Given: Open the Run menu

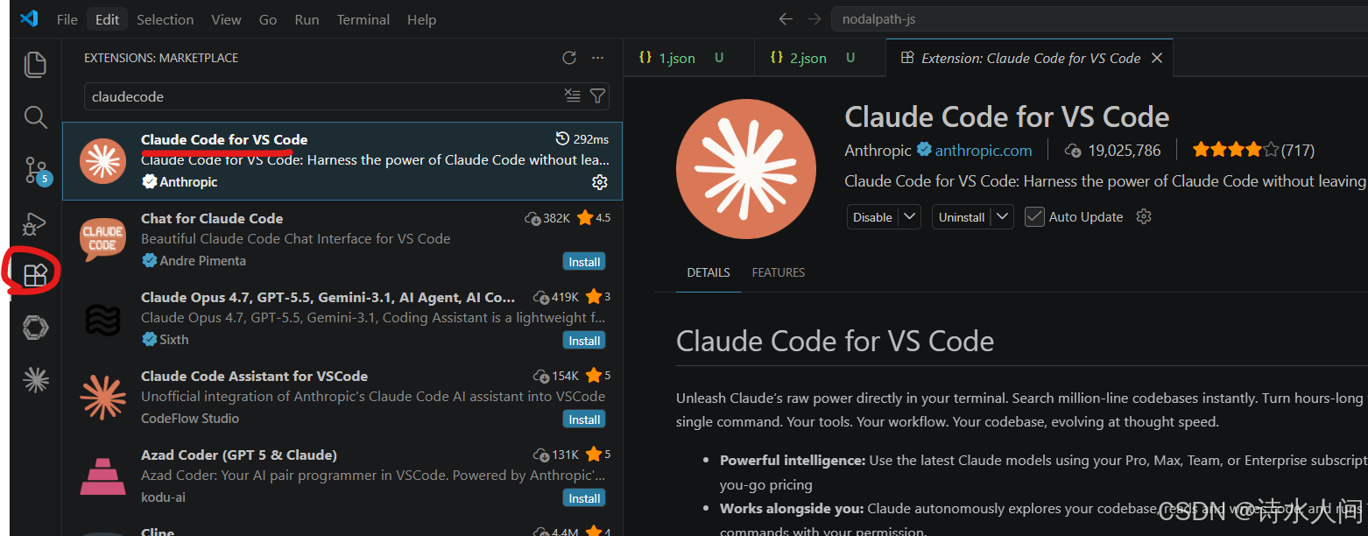Looking at the screenshot, I should [307, 19].
